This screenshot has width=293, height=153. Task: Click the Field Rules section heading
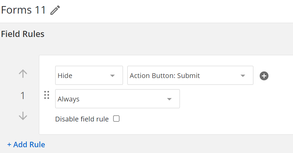point(23,34)
